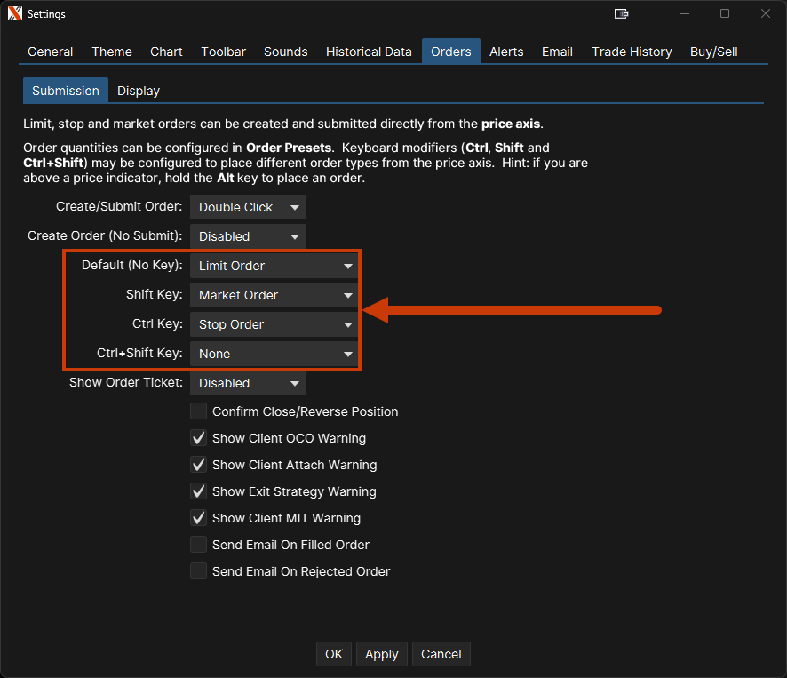Click the pop-out window icon in title bar
Viewport: 787px width, 678px height.
pos(622,14)
